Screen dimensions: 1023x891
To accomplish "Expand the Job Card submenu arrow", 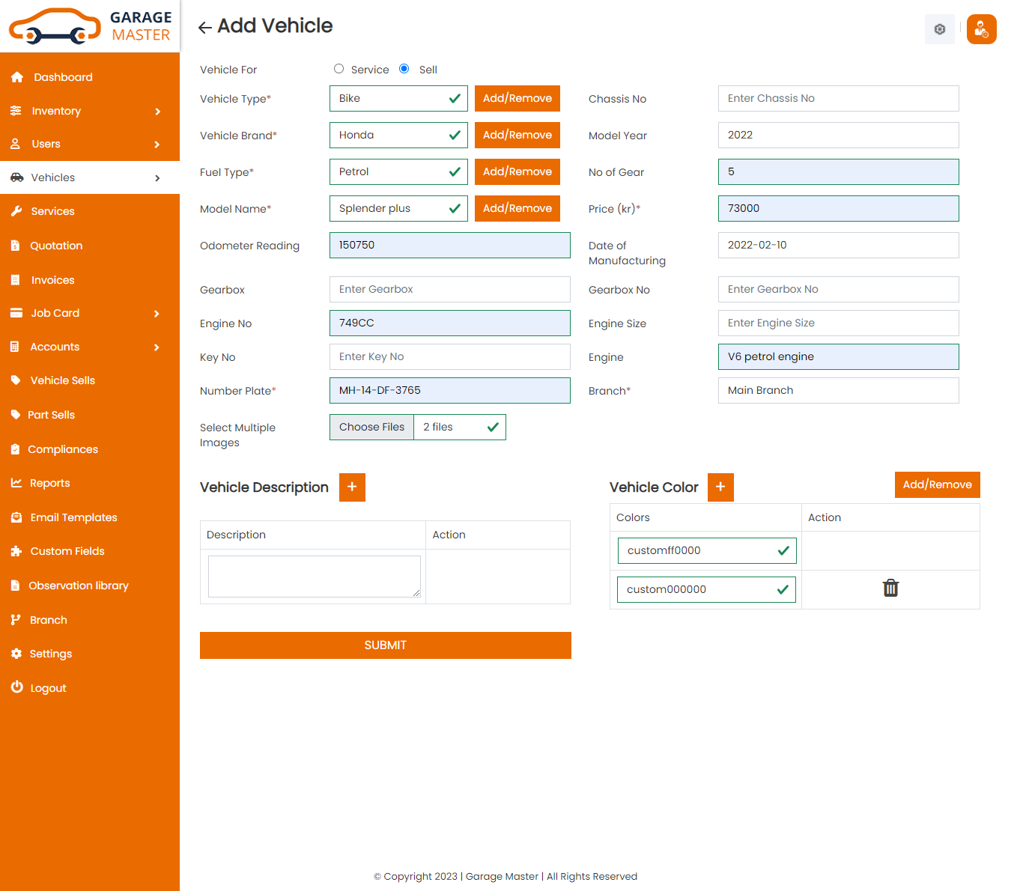I will point(157,314).
